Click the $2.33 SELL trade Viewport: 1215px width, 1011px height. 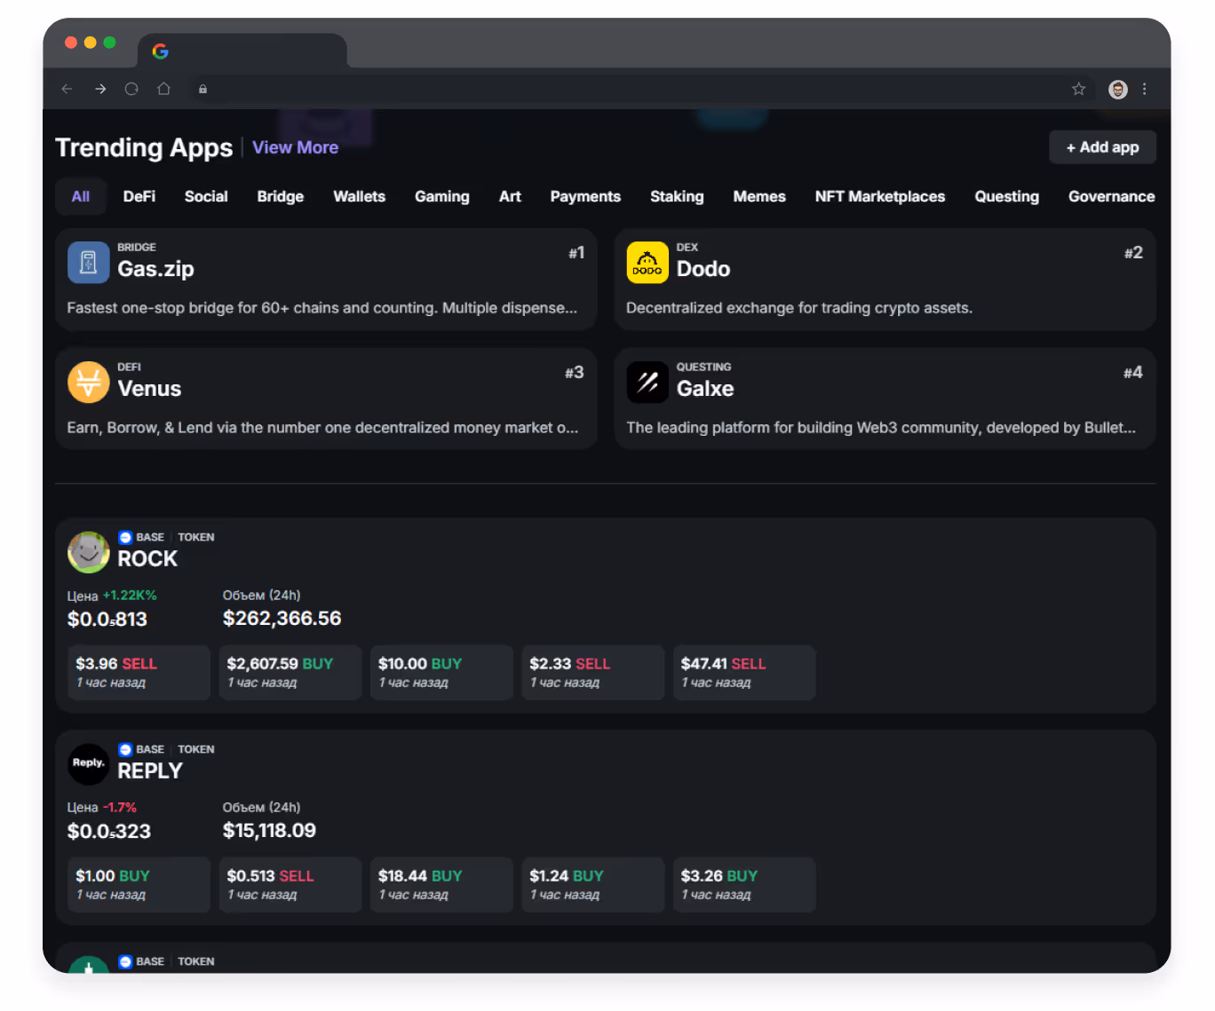tap(593, 672)
